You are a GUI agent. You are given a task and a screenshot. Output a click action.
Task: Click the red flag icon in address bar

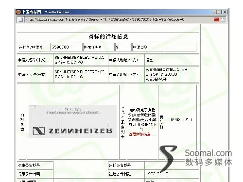pos(216,19)
